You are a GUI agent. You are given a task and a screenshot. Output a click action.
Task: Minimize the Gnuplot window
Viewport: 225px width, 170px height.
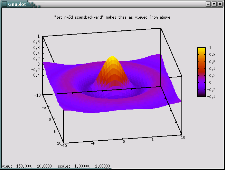coord(208,4)
